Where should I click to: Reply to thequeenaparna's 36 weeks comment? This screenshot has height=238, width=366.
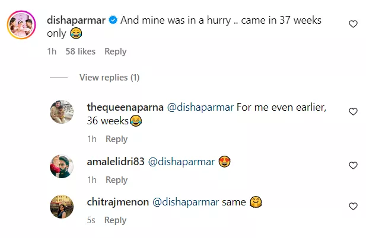116,139
